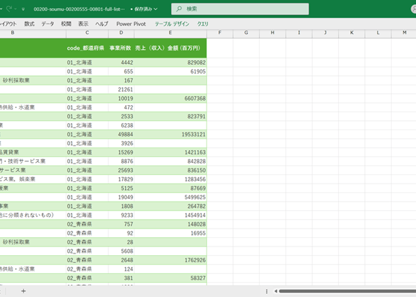
Task: Select cell with value 829082
Action: 170,63
